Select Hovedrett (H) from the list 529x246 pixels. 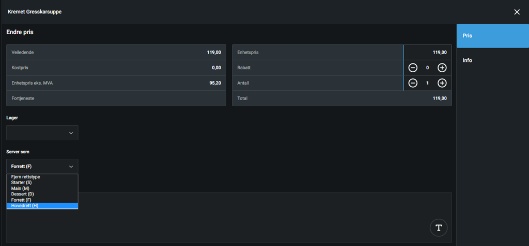[42, 206]
